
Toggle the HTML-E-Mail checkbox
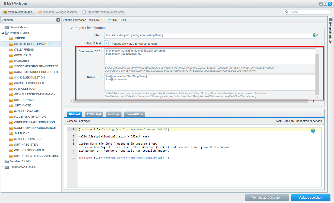click(106, 43)
